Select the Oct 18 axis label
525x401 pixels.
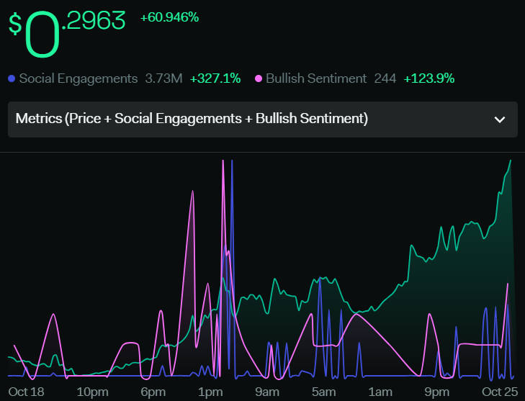click(x=26, y=392)
